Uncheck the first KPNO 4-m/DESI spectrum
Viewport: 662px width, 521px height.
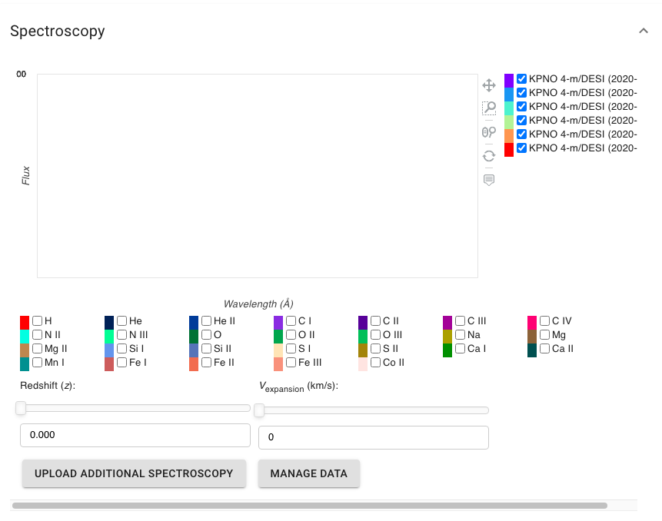tap(521, 78)
